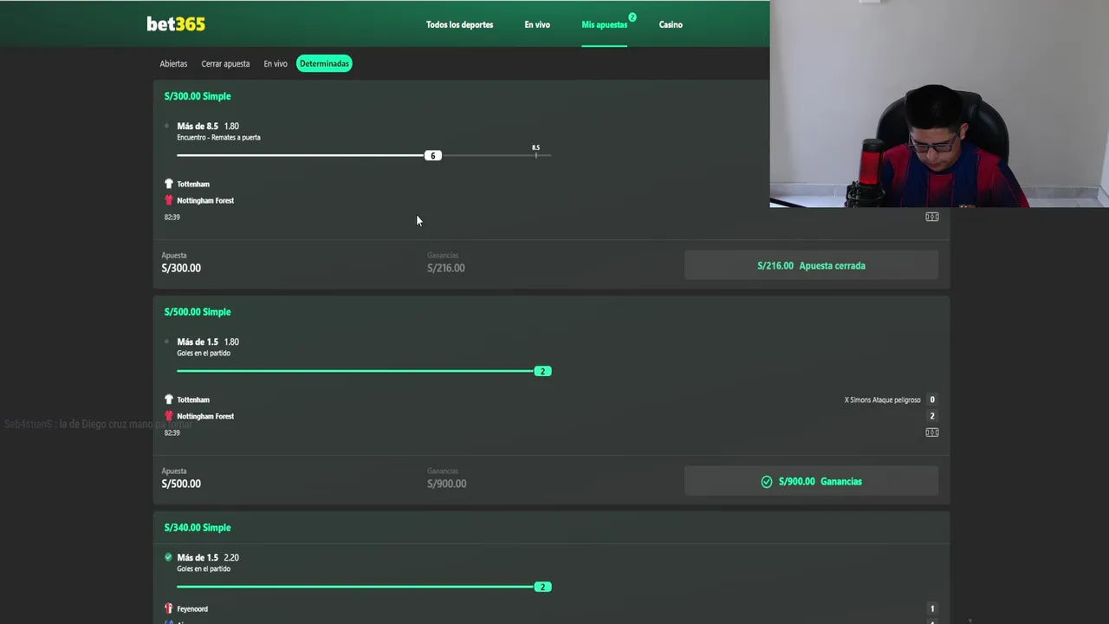Click the bet count badge on Mis apuestas
This screenshot has height=624, width=1109.
coord(632,16)
